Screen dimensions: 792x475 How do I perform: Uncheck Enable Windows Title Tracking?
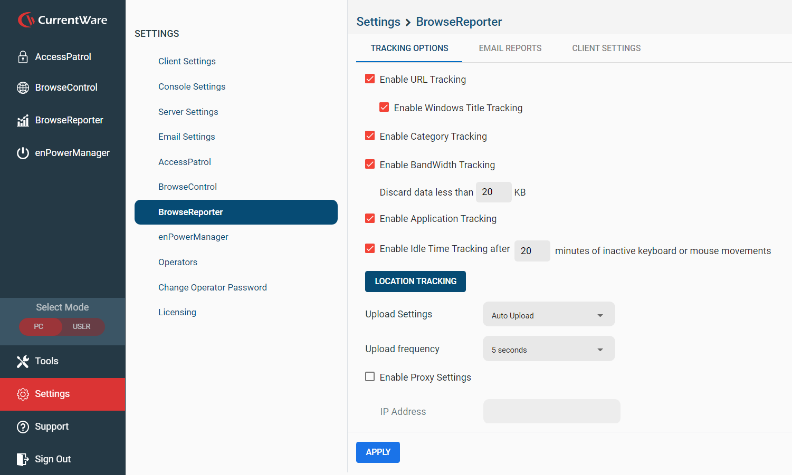384,108
